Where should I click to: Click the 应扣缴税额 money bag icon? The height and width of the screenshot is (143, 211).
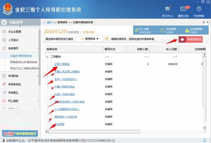coord(187,31)
